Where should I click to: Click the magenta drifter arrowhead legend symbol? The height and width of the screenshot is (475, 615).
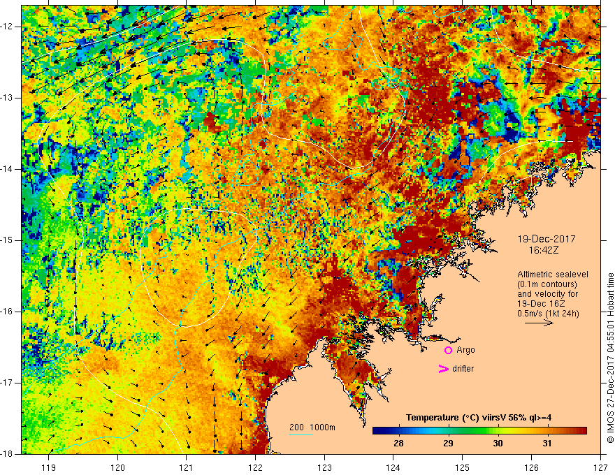[x=443, y=369]
